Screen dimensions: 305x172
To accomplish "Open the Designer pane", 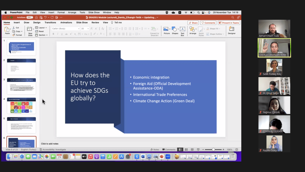I will [231, 29].
